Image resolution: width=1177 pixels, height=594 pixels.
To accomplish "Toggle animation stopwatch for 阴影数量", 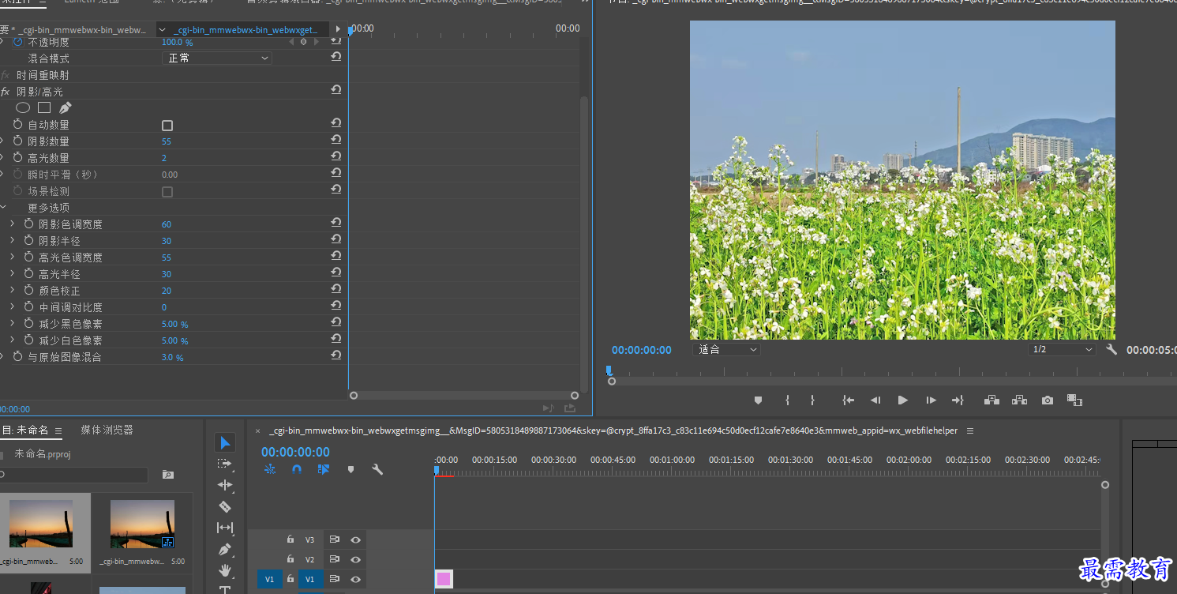I will pyautogui.click(x=18, y=141).
